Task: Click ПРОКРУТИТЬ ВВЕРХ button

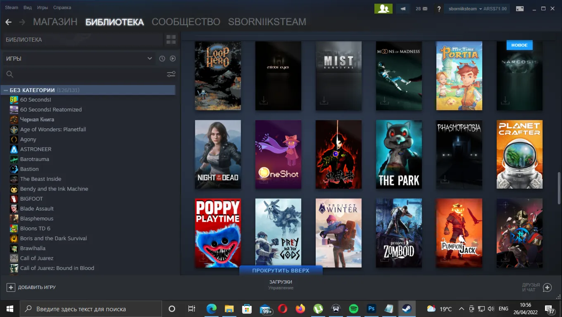Action: (x=281, y=271)
